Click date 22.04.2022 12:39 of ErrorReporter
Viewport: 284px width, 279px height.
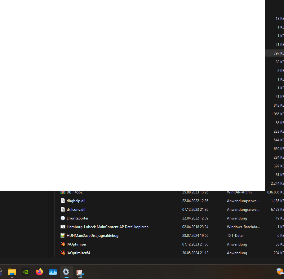tap(195, 218)
